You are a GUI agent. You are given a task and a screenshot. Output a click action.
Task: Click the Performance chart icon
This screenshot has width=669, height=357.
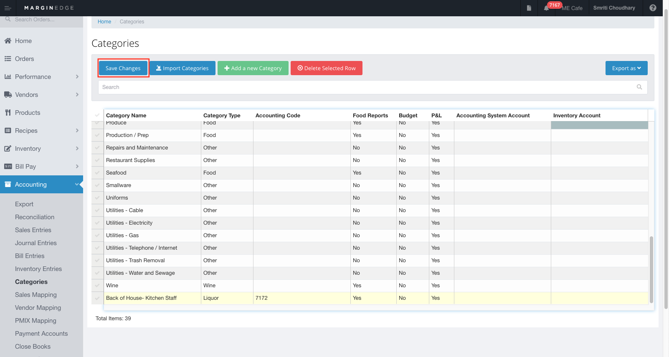8,77
